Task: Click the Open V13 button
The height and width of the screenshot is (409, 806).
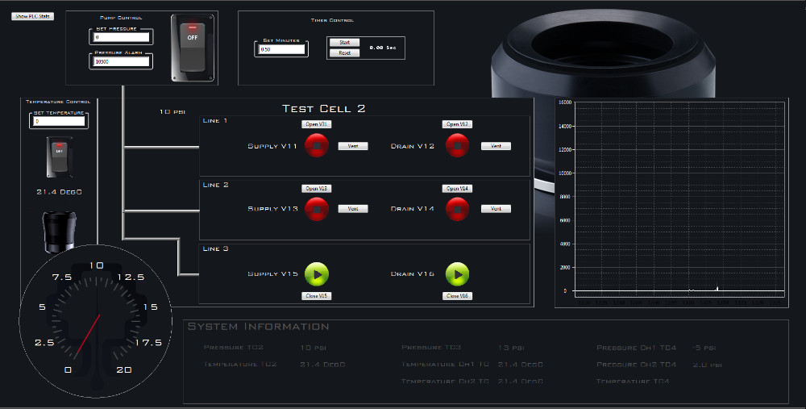Action: coord(316,188)
